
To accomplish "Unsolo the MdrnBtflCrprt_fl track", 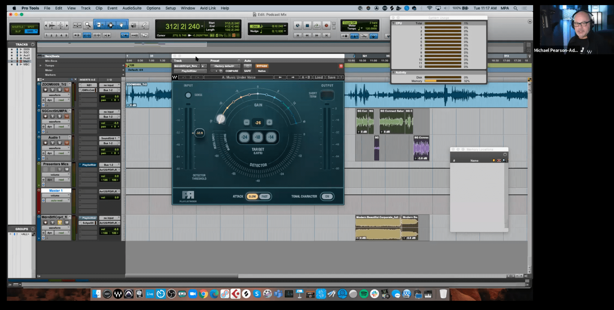I will pyautogui.click(x=60, y=223).
